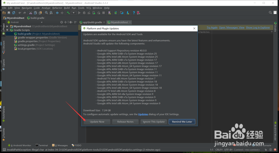Open the Refactor menu

pyautogui.click(x=57, y=8)
